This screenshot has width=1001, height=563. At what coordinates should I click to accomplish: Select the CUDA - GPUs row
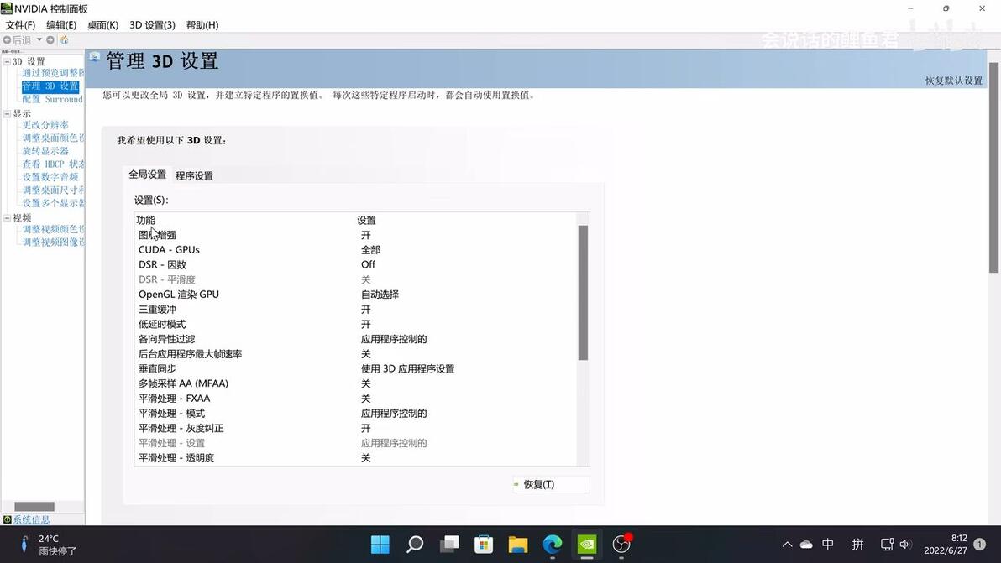click(x=355, y=249)
